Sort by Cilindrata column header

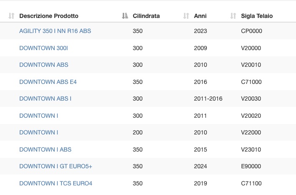coord(146,16)
